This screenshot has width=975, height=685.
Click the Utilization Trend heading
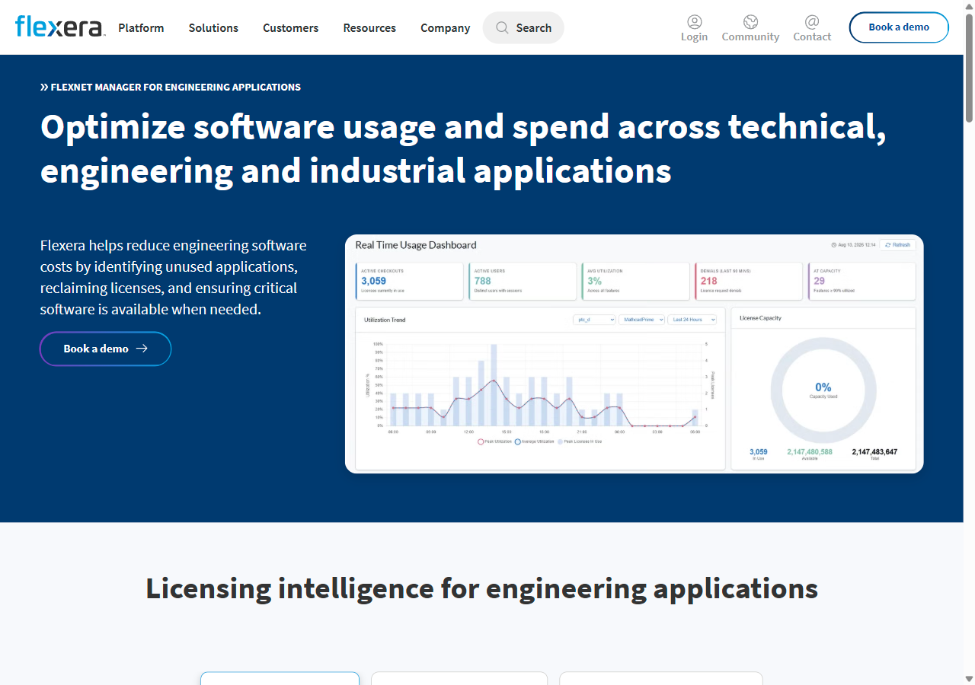(x=385, y=320)
